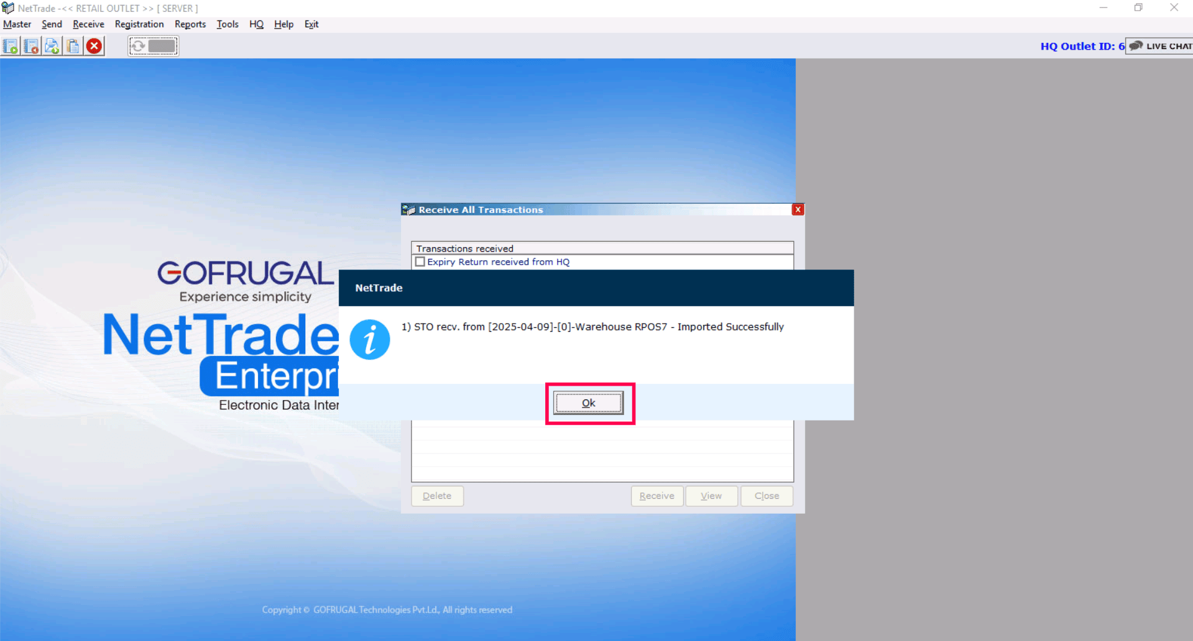Open the Registration menu
The image size is (1193, 641).
139,24
